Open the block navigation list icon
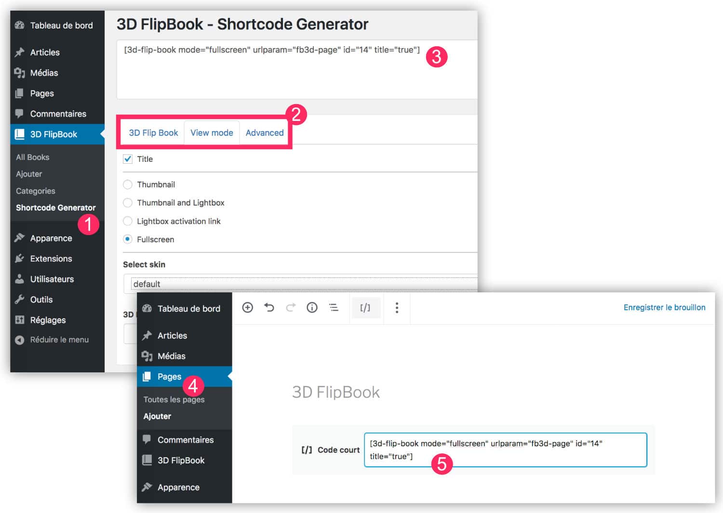The width and height of the screenshot is (723, 513). (334, 307)
